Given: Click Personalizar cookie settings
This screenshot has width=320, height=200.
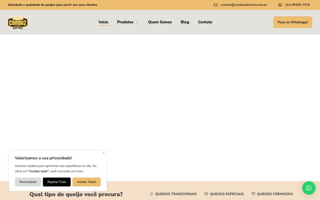Looking at the screenshot, I should click(x=28, y=182).
